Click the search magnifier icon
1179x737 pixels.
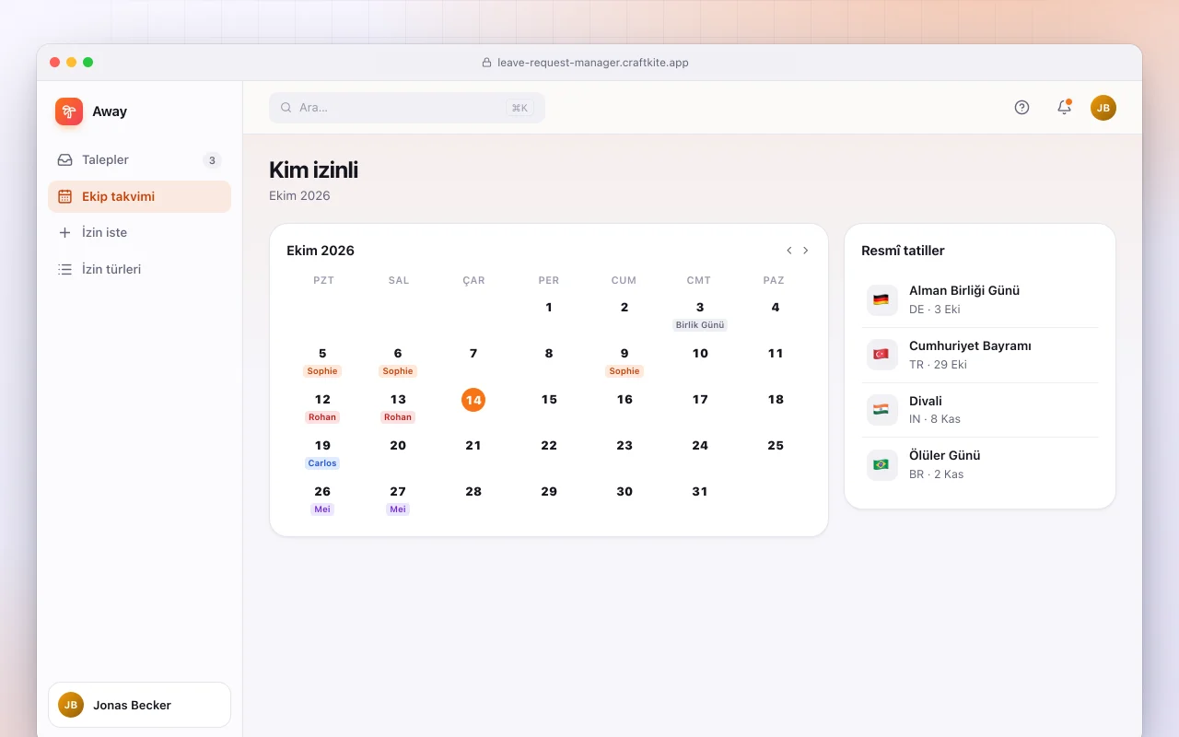tap(286, 108)
